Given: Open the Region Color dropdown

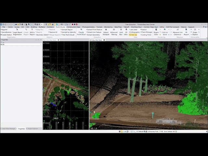Looking at the screenshot, I should 156,32.
